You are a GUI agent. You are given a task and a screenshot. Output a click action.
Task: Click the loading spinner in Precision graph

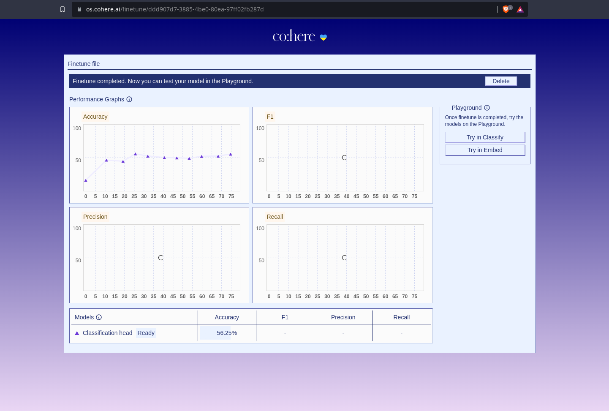pyautogui.click(x=160, y=258)
